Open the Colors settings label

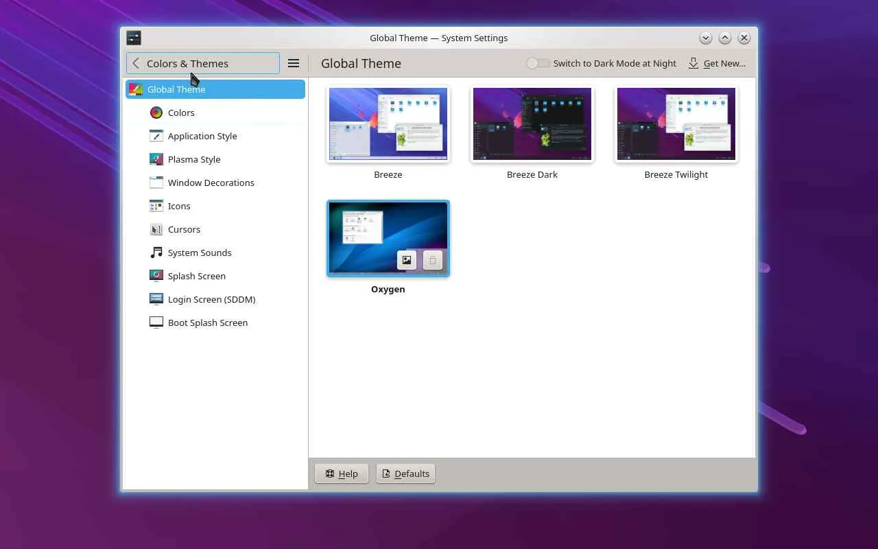point(181,113)
